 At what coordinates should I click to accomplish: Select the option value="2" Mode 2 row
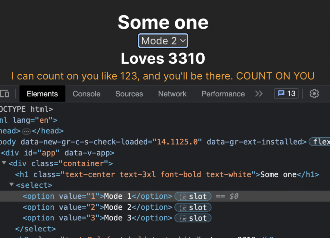[165, 207]
